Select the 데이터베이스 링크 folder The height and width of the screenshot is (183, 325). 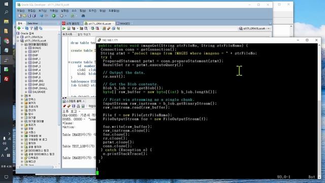tap(39, 150)
